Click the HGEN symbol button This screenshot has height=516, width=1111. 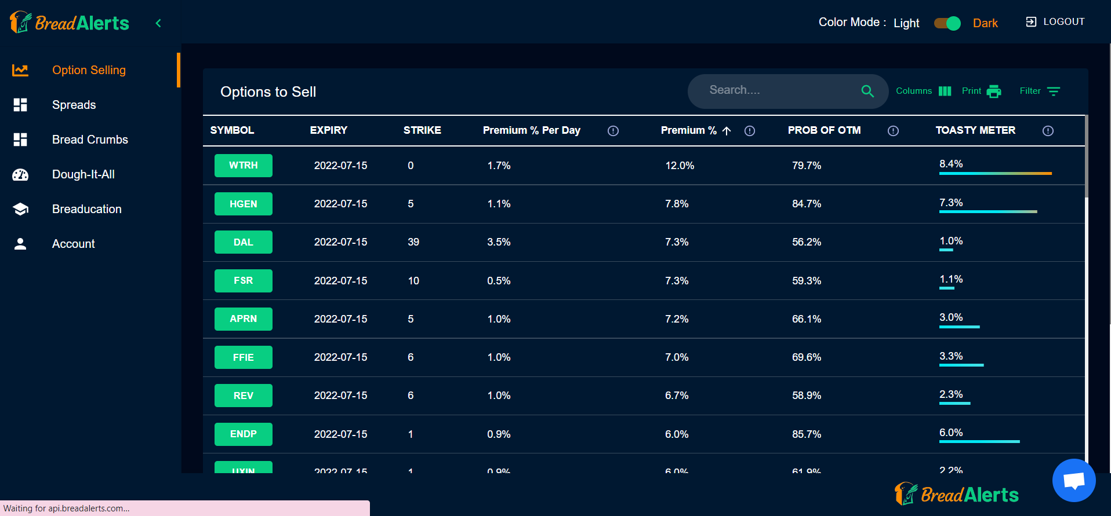(x=244, y=204)
